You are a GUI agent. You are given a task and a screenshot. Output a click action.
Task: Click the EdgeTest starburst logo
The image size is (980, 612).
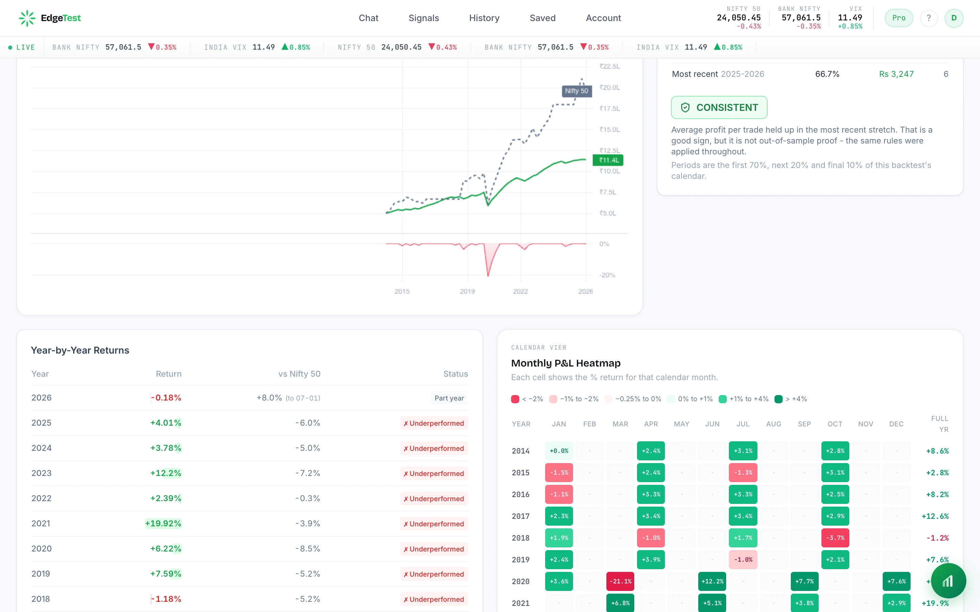[x=27, y=18]
